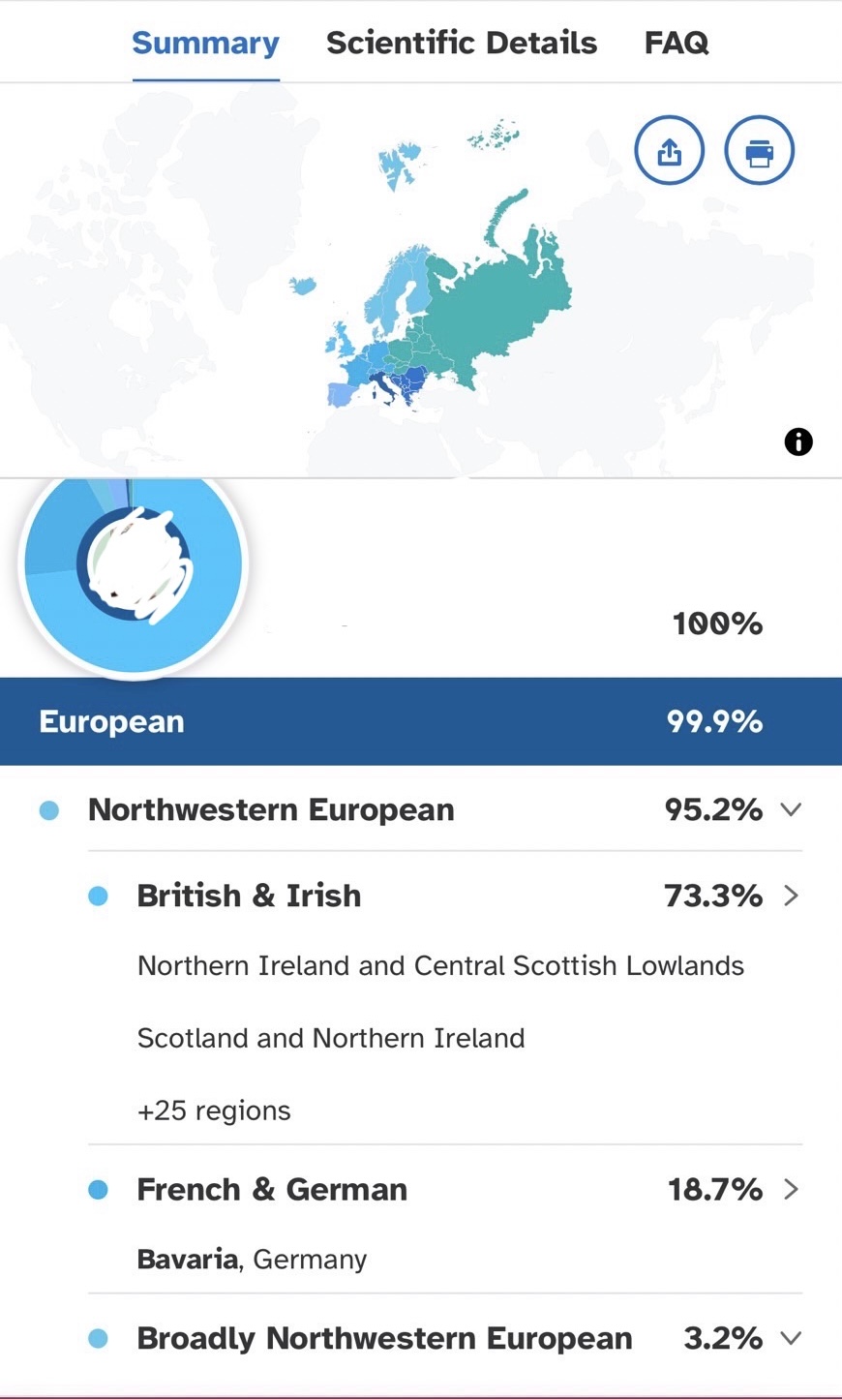Click the French & German color dot
The width and height of the screenshot is (842, 1399).
[98, 1190]
